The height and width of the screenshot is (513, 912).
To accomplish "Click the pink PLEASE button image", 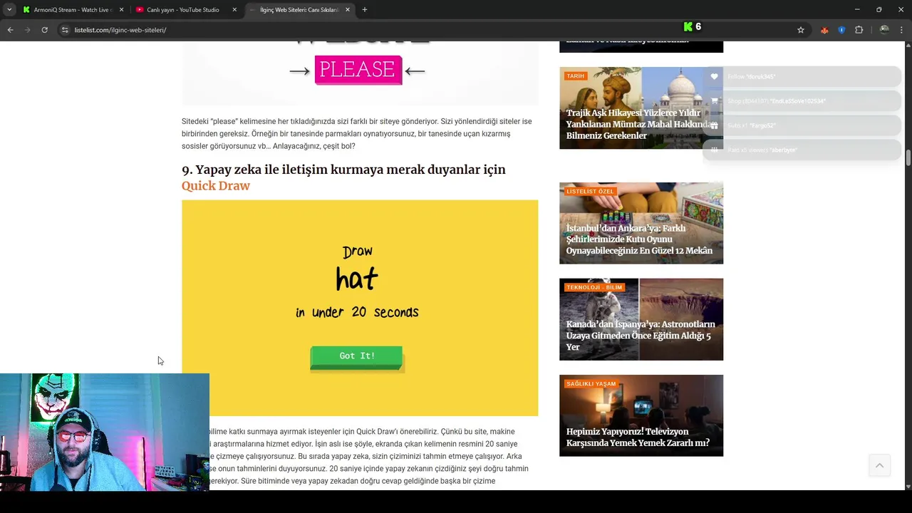I will click(357, 70).
